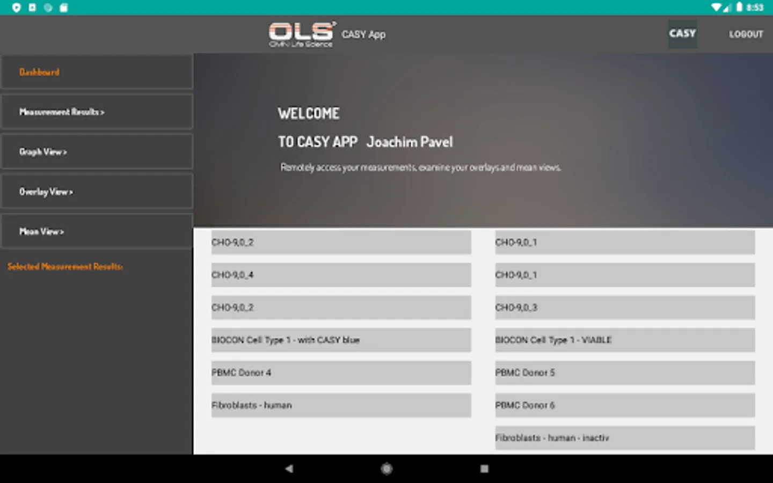Image resolution: width=773 pixels, height=483 pixels.
Task: Click the clock showing 8:53
Action: (755, 8)
